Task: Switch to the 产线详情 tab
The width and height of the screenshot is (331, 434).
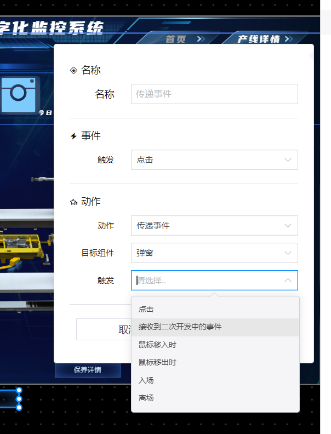Action: [259, 39]
